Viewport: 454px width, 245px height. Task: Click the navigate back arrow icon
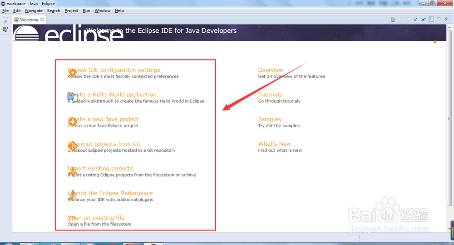tap(400, 20)
